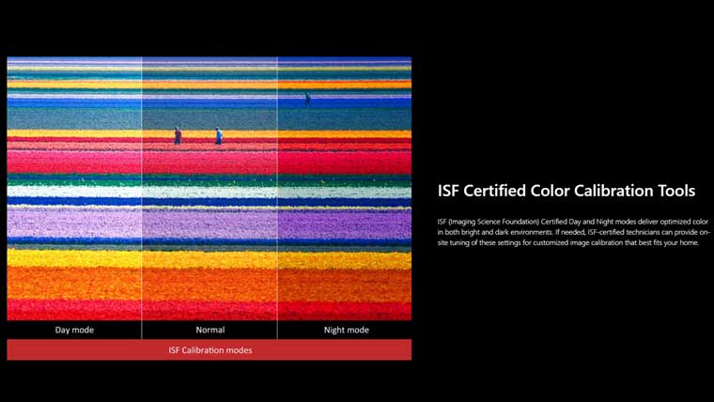Click the dark green band in the Normal section
Image resolution: width=714 pixels, height=402 pixels.
(210, 117)
